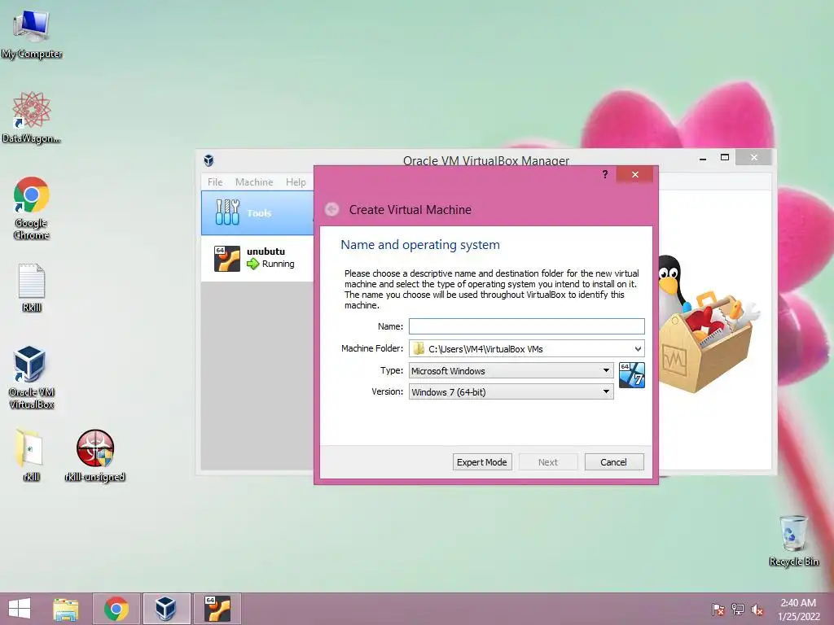Switch to VirtualBox Manager in the taskbar
The width and height of the screenshot is (834, 625).
(166, 609)
